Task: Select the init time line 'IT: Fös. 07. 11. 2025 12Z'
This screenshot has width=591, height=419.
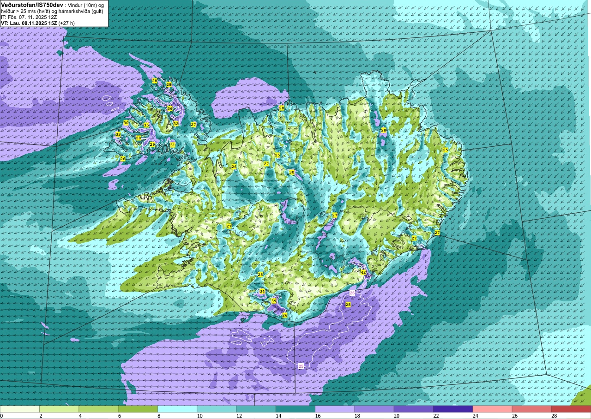Action: (x=28, y=17)
